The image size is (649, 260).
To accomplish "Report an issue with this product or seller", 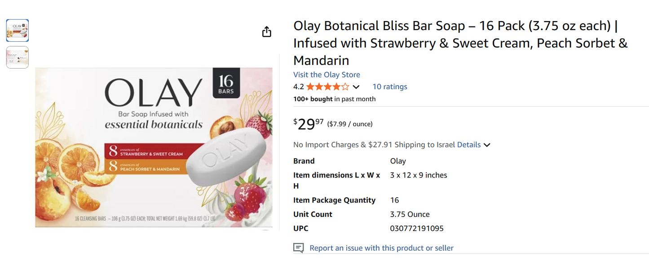I will pyautogui.click(x=381, y=247).
